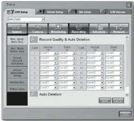Viewport: 134px width, 121px height.
Task: Open Normal quality dropdown for Cam 11
Action: point(95,63)
